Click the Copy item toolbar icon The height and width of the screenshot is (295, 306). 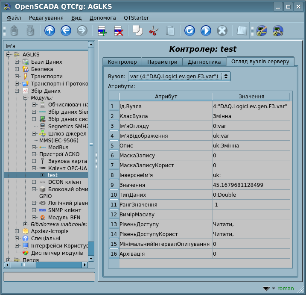click(137, 31)
